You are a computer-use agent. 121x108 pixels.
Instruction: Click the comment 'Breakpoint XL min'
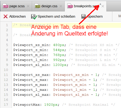coord(96,65)
